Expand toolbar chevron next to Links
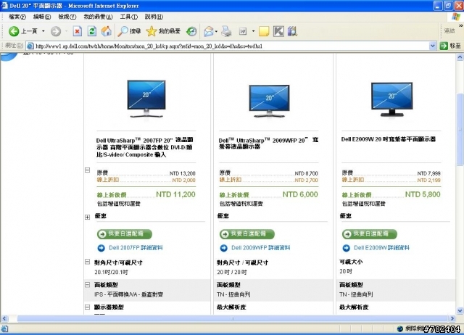This screenshot has height=335, width=464. 460,26
